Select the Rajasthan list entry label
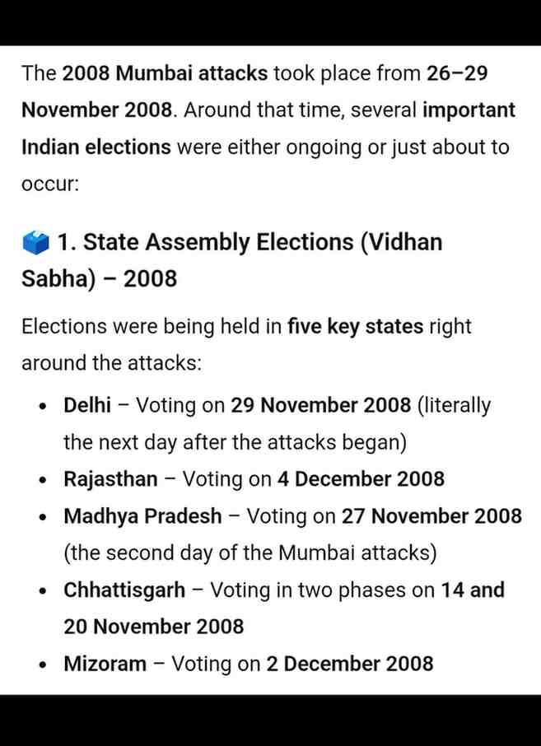 pos(110,479)
